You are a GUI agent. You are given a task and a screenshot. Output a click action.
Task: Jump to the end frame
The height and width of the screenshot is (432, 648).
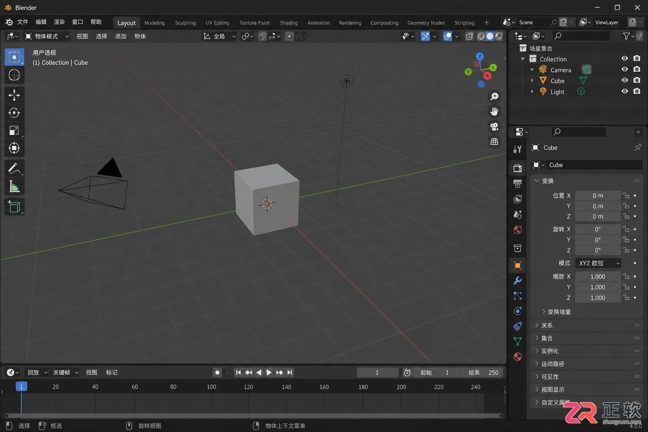(x=290, y=373)
